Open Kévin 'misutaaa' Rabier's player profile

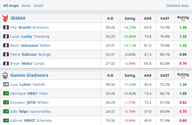coord(30,46)
